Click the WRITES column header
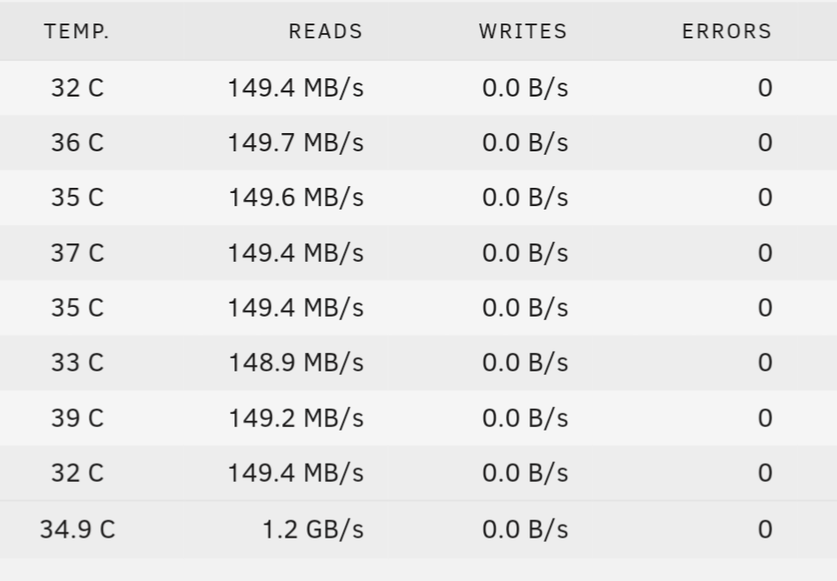Screen dimensions: 837x581 [x=523, y=31]
